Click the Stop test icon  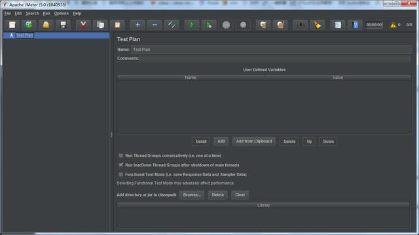point(226,25)
